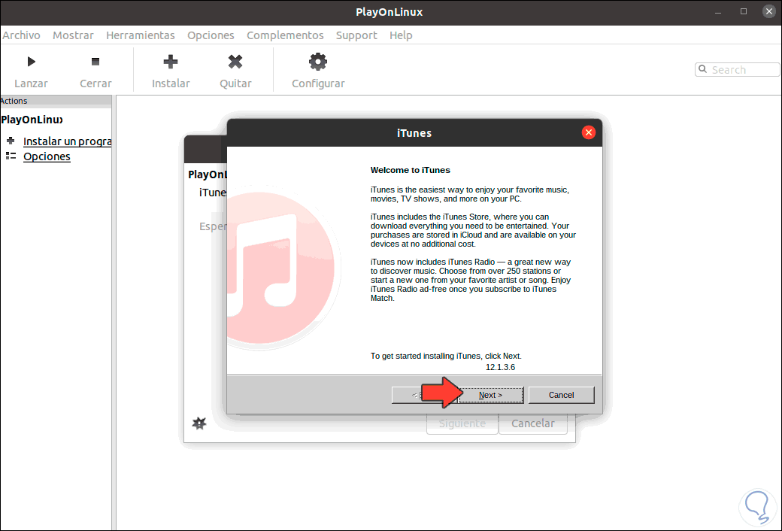Maximize the PlayOnLinux window
782x531 pixels.
(x=744, y=11)
